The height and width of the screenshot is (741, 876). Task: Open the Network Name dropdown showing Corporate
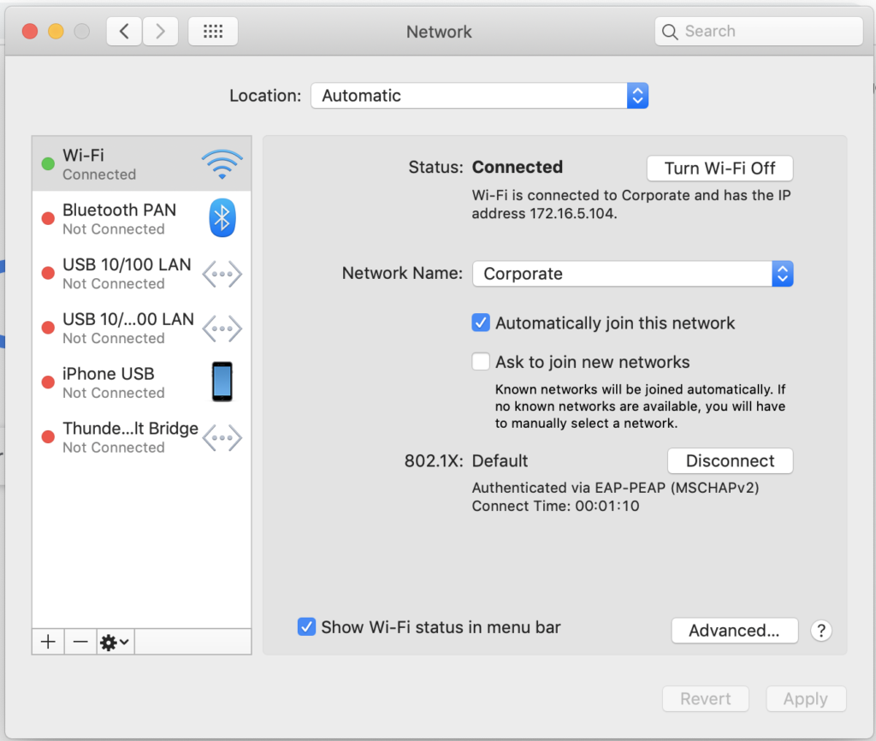632,274
